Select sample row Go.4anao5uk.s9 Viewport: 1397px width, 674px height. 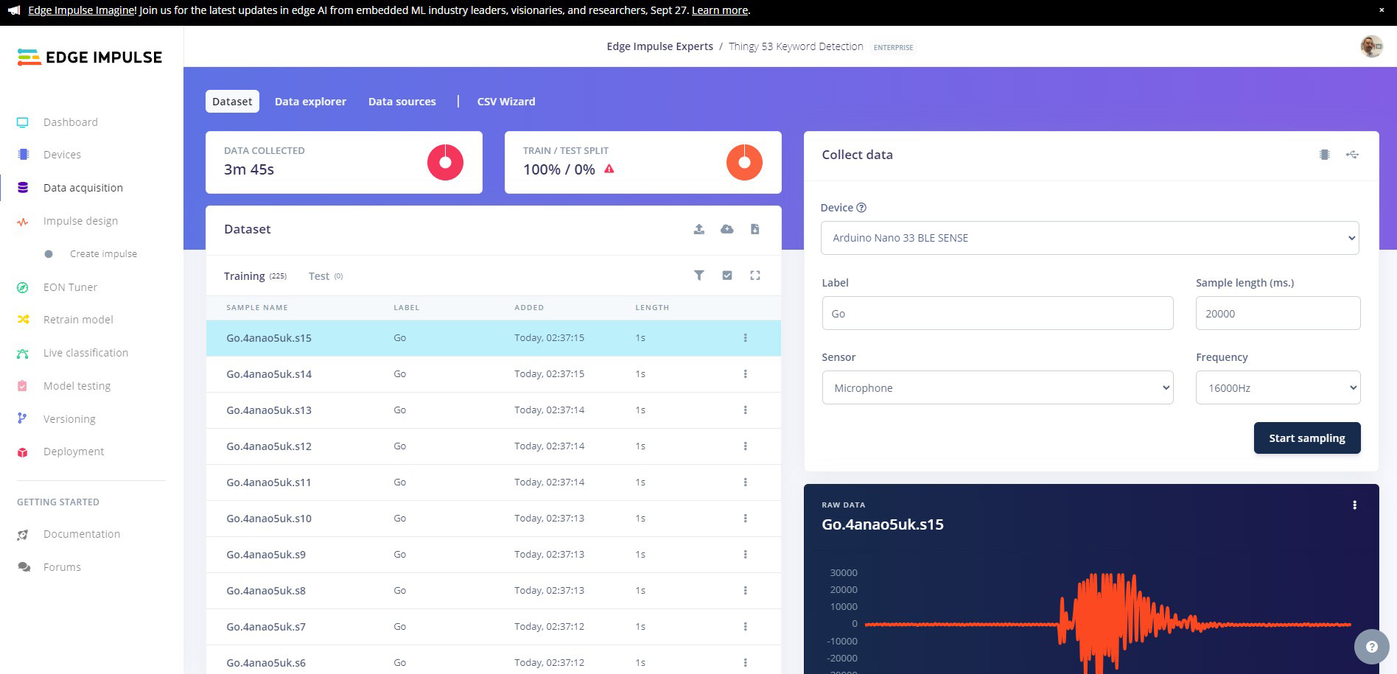[494, 555]
